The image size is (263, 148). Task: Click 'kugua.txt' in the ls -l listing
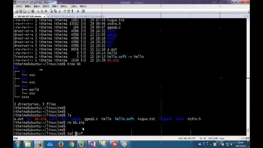[x=116, y=20]
